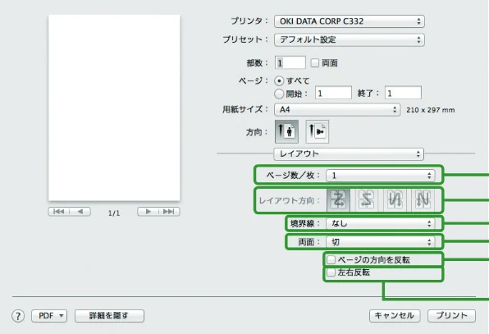The height and width of the screenshot is (334, 489).
Task: Select portrait orientation icon
Action: pos(286,131)
